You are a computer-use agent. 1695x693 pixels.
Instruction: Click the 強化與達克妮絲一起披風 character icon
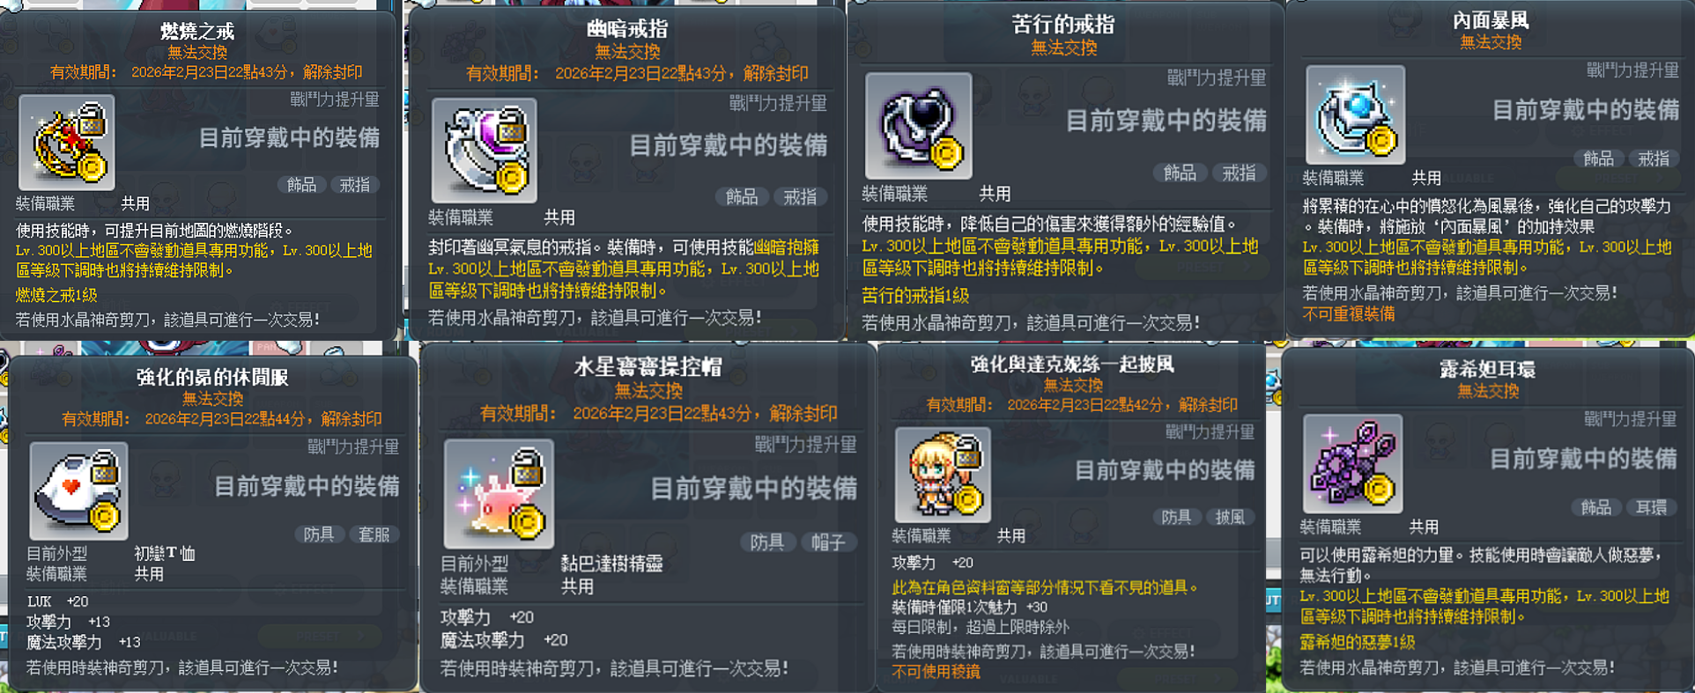[x=943, y=475]
